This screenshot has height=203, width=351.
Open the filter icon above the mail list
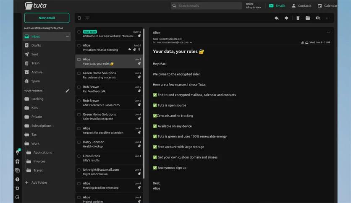tap(87, 18)
